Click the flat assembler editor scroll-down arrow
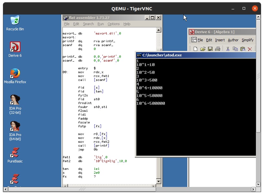This screenshot has width=264, height=195. click(x=158, y=181)
